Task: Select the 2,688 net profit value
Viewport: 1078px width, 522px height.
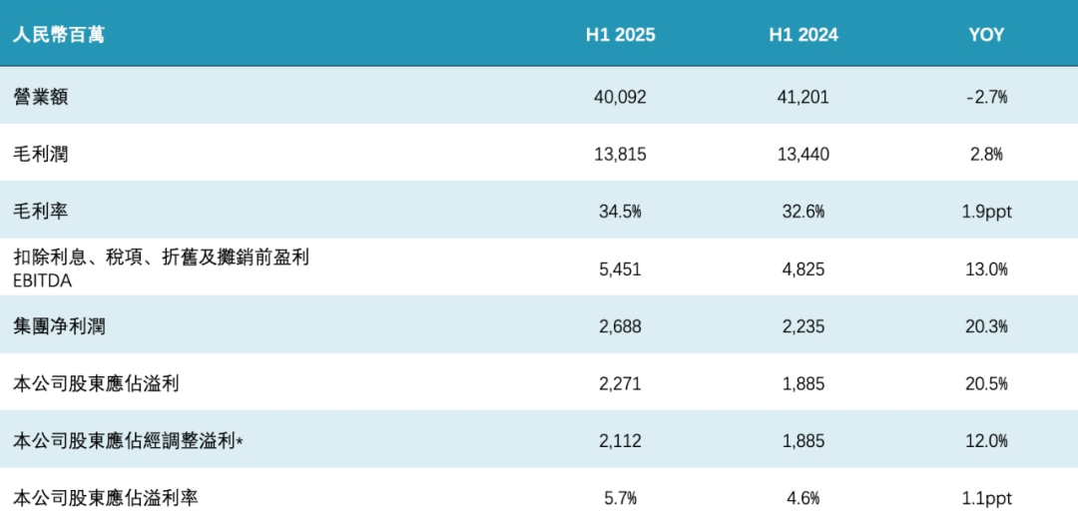Action: tap(620, 325)
